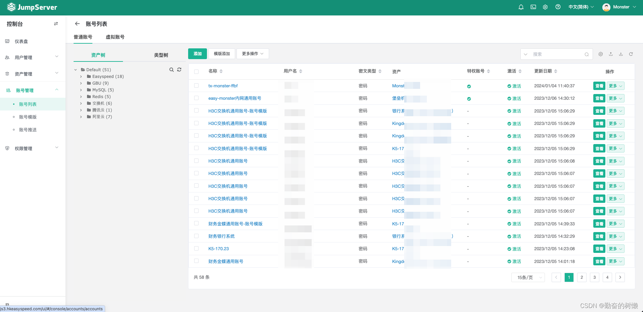The width and height of the screenshot is (643, 312).
Task: Open the 15条/页 page size selector
Action: click(528, 277)
